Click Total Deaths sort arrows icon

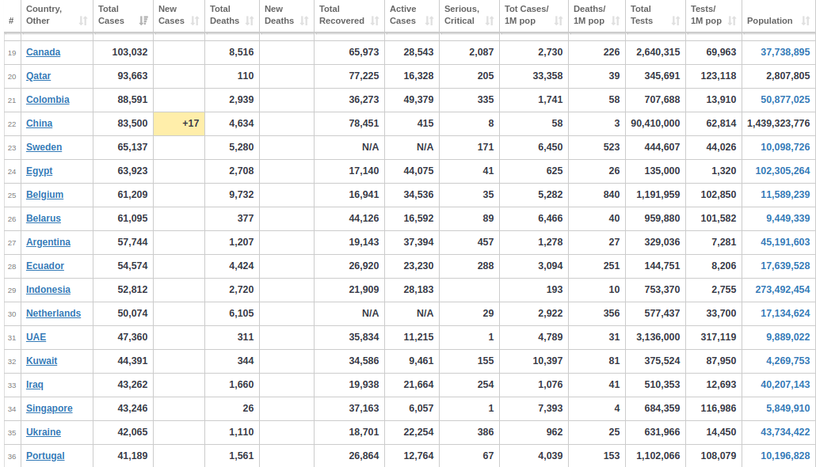click(250, 21)
